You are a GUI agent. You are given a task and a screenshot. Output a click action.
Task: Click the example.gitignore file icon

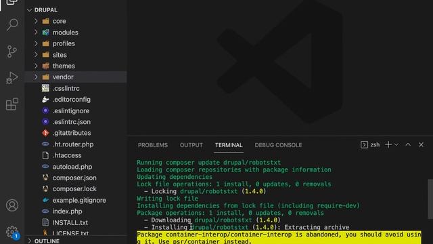pyautogui.click(x=45, y=200)
